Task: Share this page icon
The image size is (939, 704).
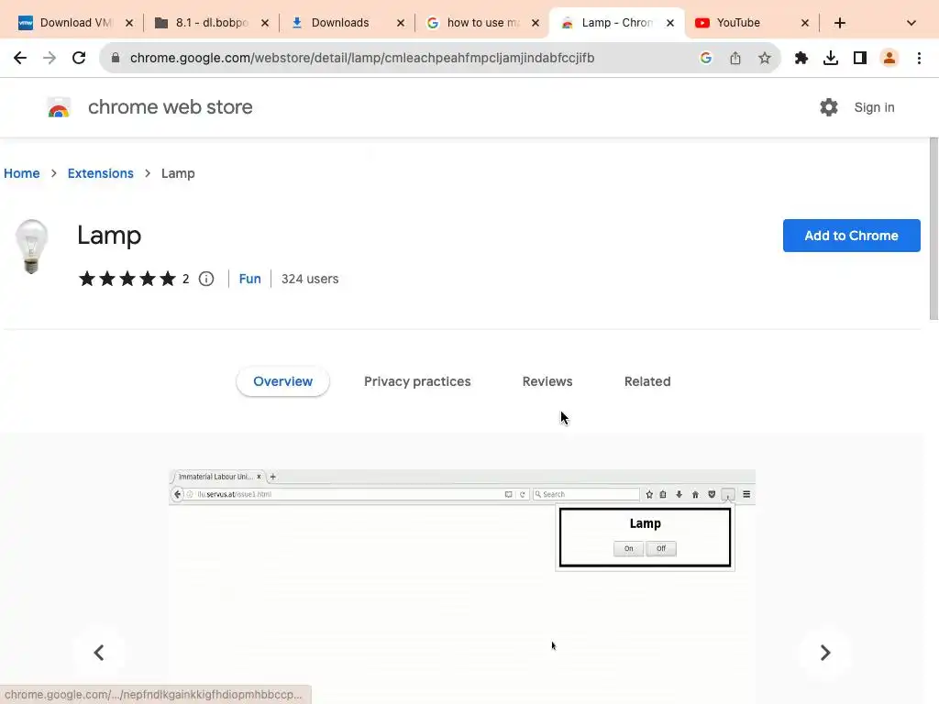Action: click(x=735, y=58)
